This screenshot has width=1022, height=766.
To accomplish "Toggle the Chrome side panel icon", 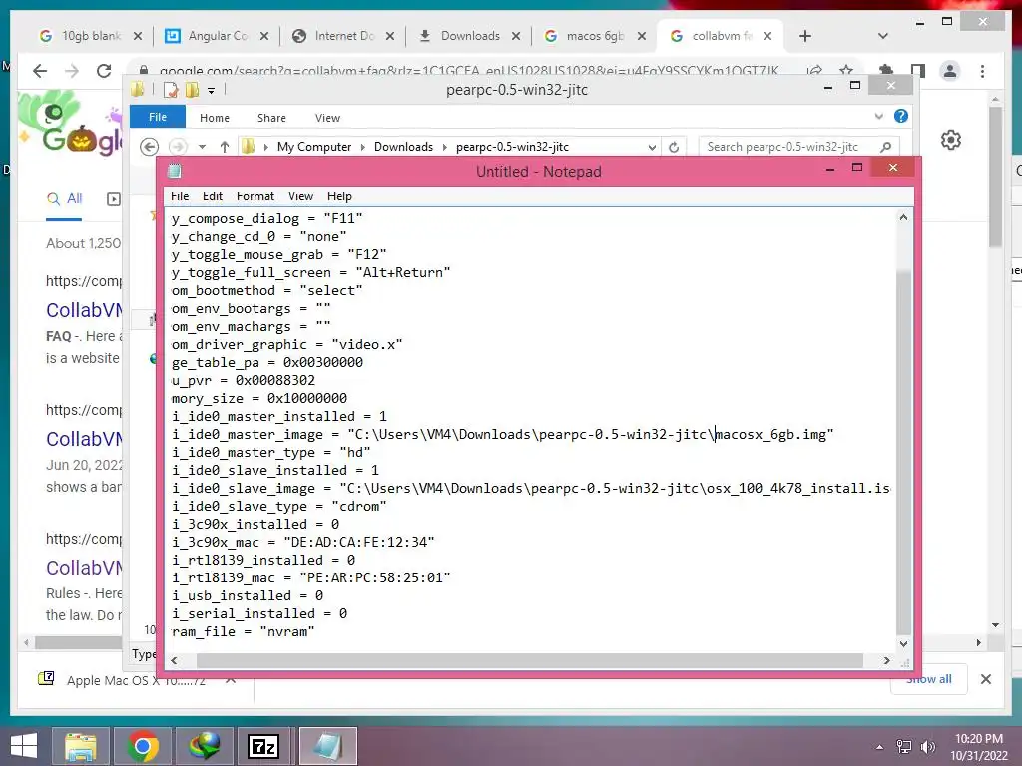I will click(x=918, y=71).
